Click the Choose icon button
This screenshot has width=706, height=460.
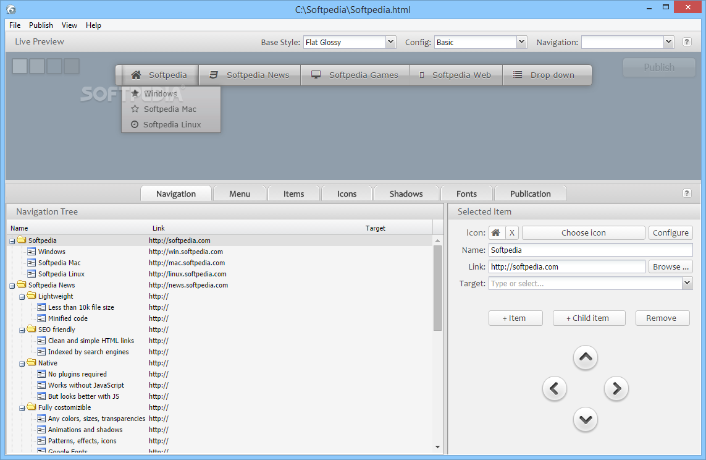(x=584, y=233)
